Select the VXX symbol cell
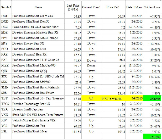Viewport: 162px width, 140px height. pyautogui.click(x=6, y=115)
